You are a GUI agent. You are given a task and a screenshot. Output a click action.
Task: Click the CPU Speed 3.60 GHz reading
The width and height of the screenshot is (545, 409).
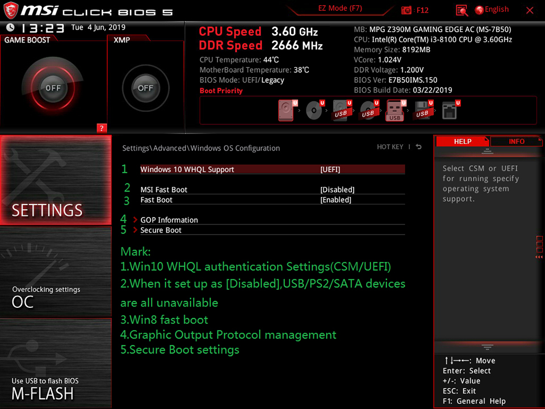[258, 32]
